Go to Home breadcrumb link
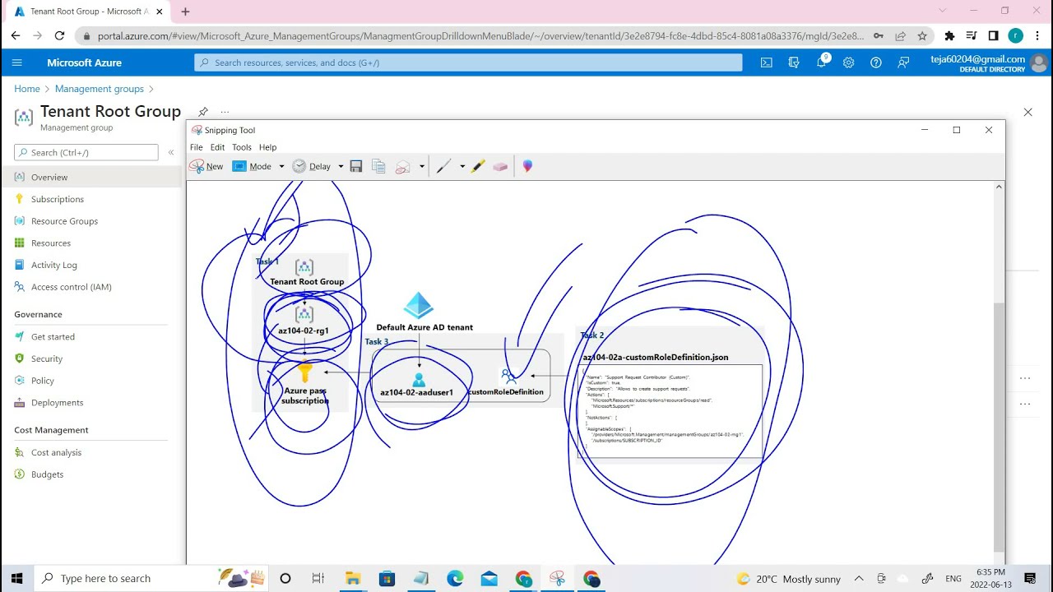 coord(27,89)
